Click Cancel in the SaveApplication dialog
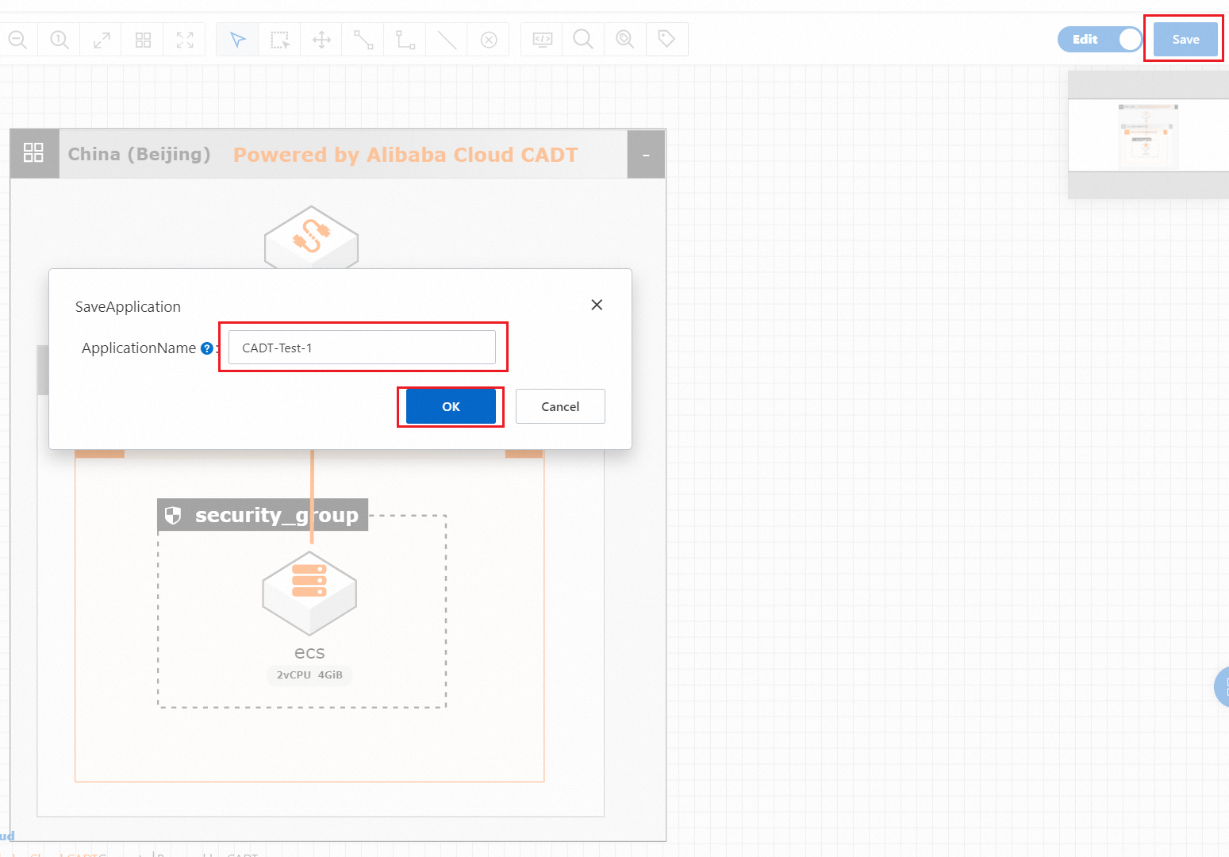The image size is (1229, 857). [560, 406]
